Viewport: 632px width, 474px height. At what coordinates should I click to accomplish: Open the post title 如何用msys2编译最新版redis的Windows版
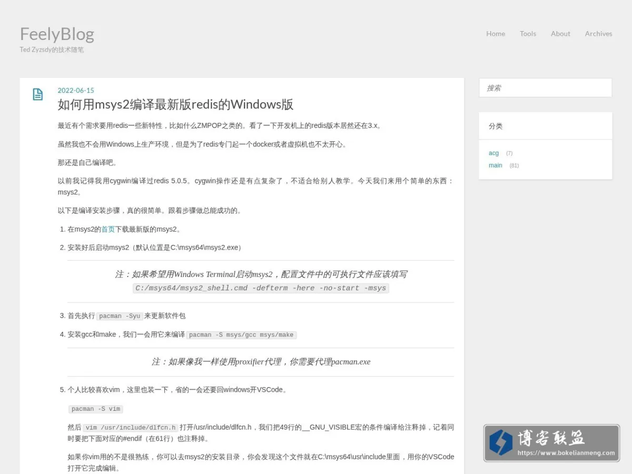coord(175,104)
